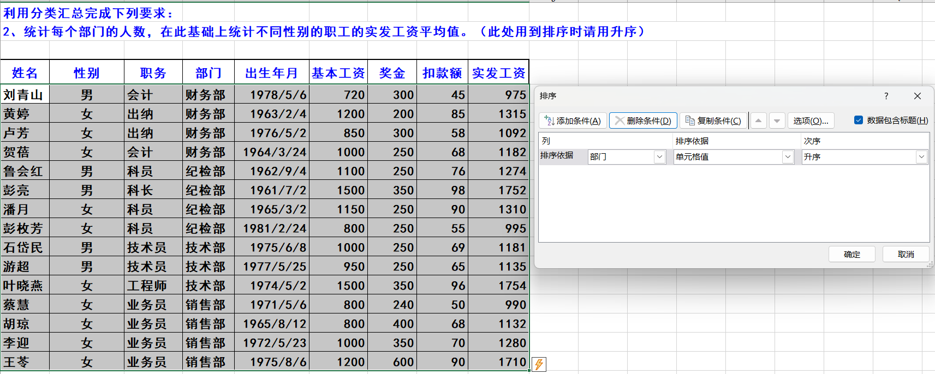Click the 部门 column header cell
Image resolution: width=935 pixels, height=374 pixels.
click(x=209, y=73)
